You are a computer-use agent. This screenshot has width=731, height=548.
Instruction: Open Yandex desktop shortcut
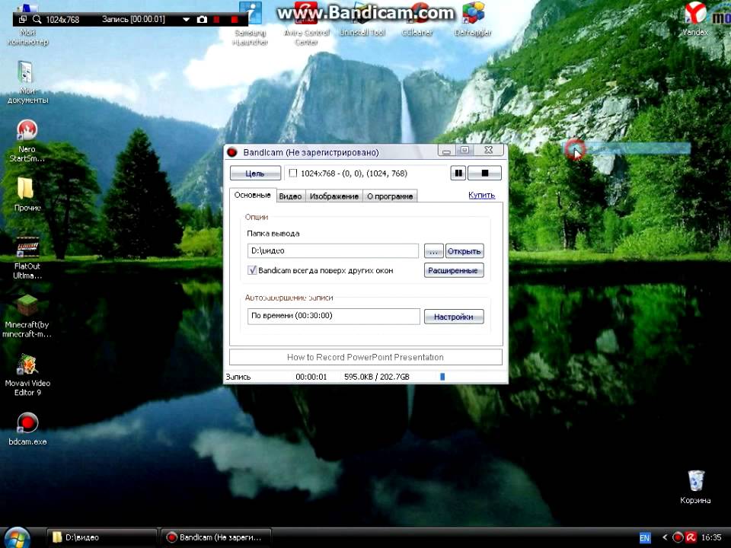(x=695, y=18)
